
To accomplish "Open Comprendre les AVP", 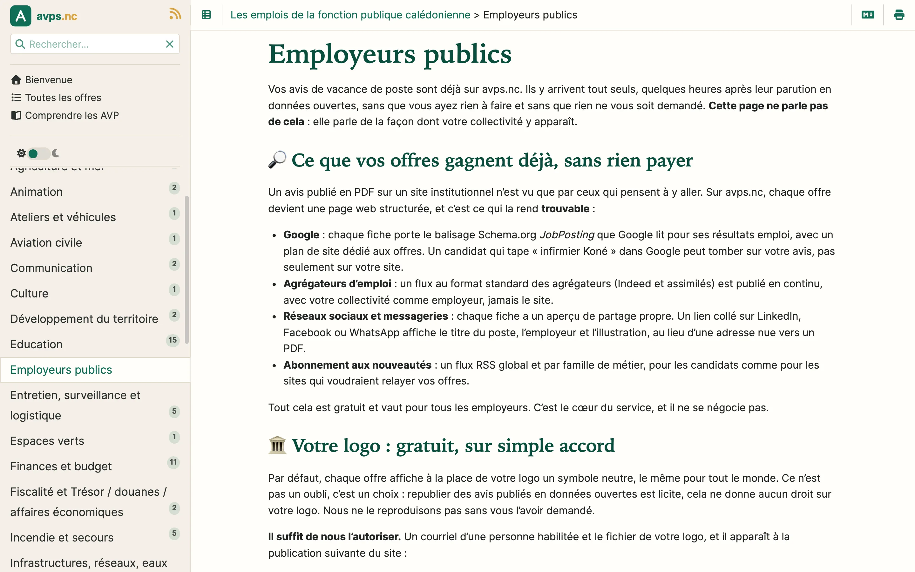I will click(x=72, y=115).
